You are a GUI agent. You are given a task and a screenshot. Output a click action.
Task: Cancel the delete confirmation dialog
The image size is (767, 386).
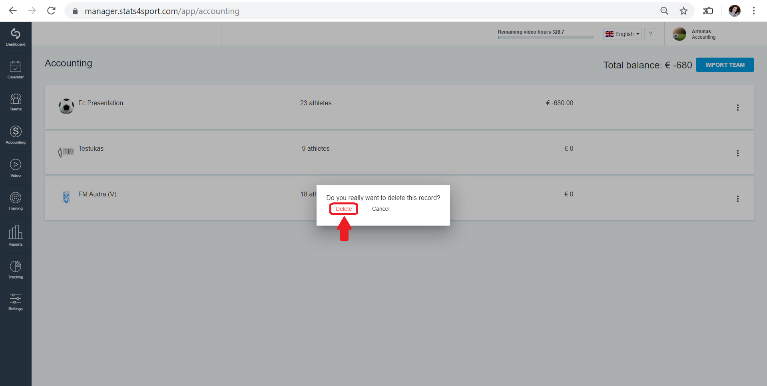381,209
